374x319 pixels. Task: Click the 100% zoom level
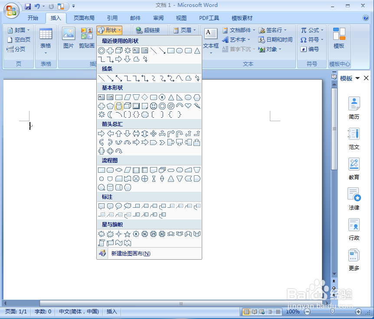click(293, 312)
